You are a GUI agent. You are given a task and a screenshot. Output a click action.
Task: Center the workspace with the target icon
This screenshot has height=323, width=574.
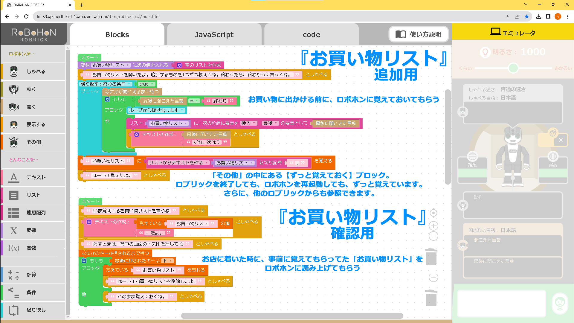(433, 213)
